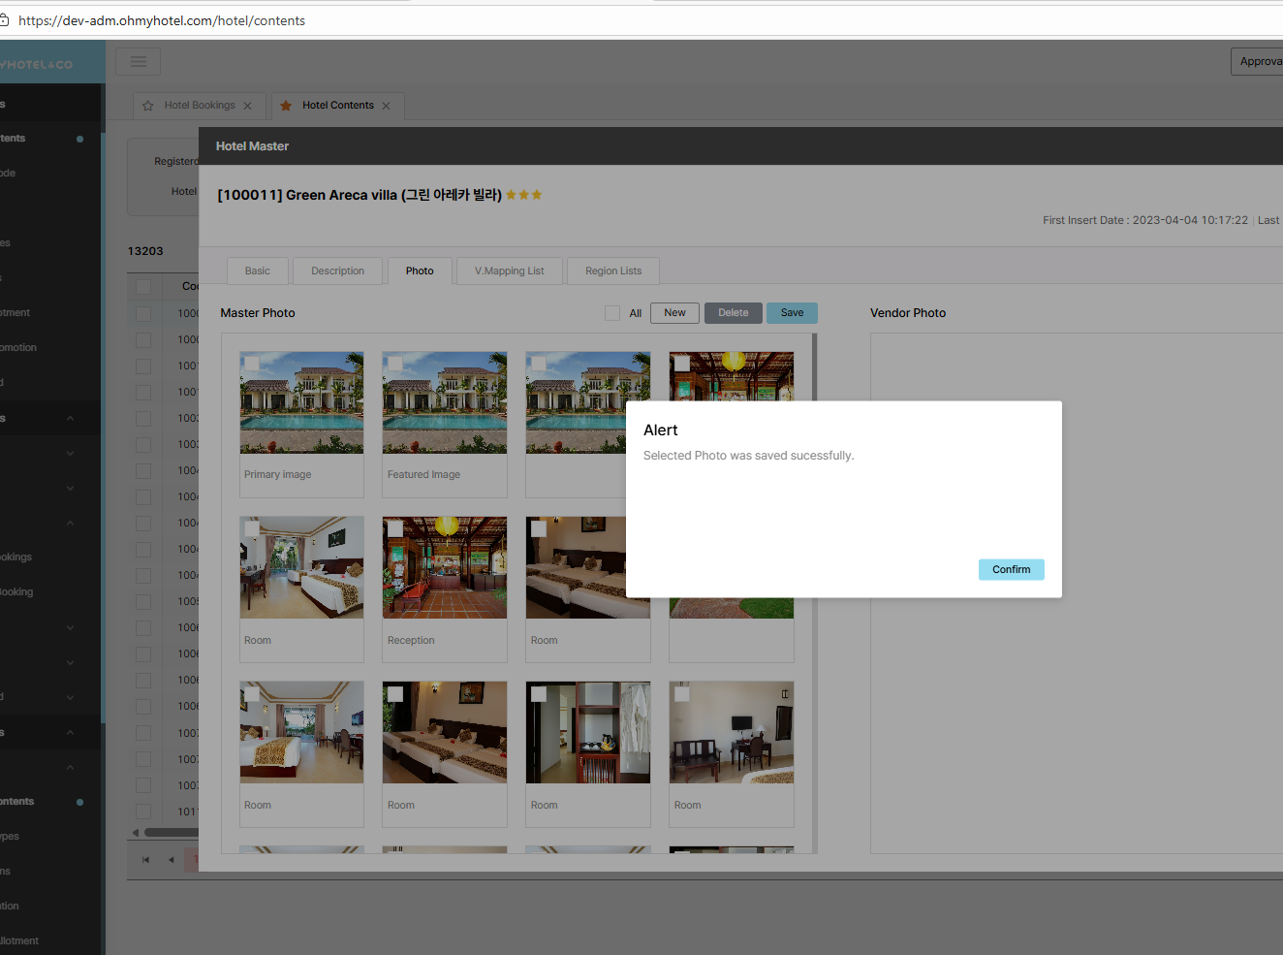Click the "Vendor Photo" section heading

(x=908, y=313)
